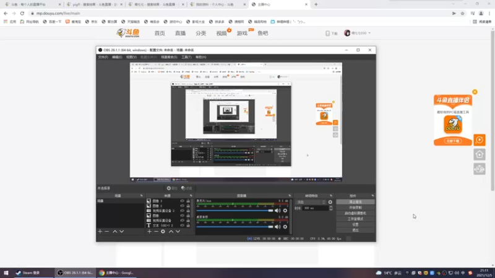Move selected source down
The width and height of the screenshot is (495, 278).
(178, 231)
